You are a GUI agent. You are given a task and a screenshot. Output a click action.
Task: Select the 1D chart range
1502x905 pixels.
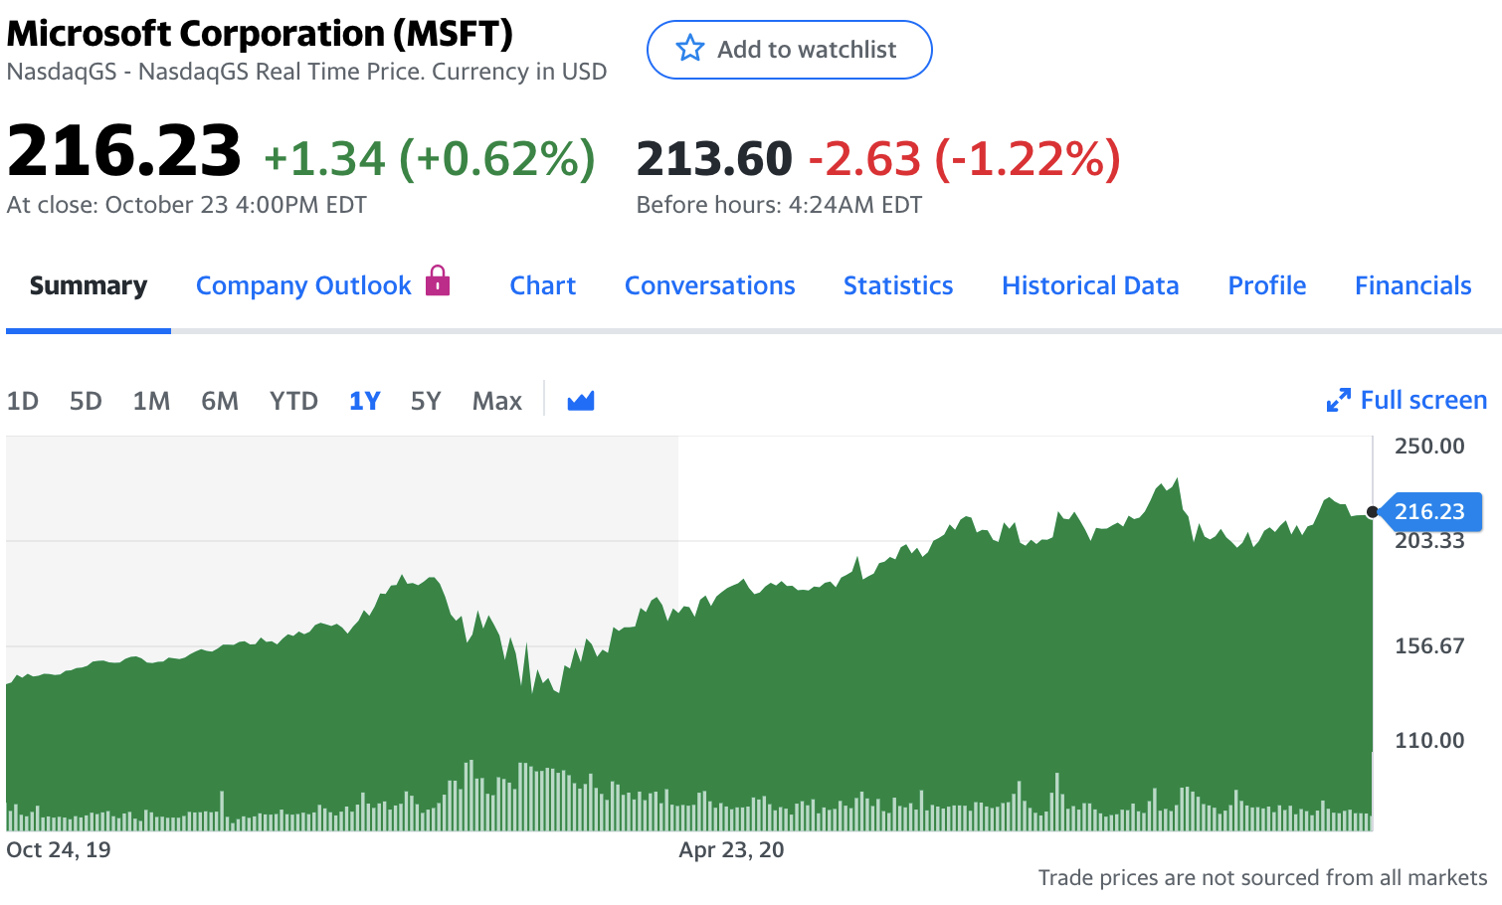pyautogui.click(x=23, y=401)
